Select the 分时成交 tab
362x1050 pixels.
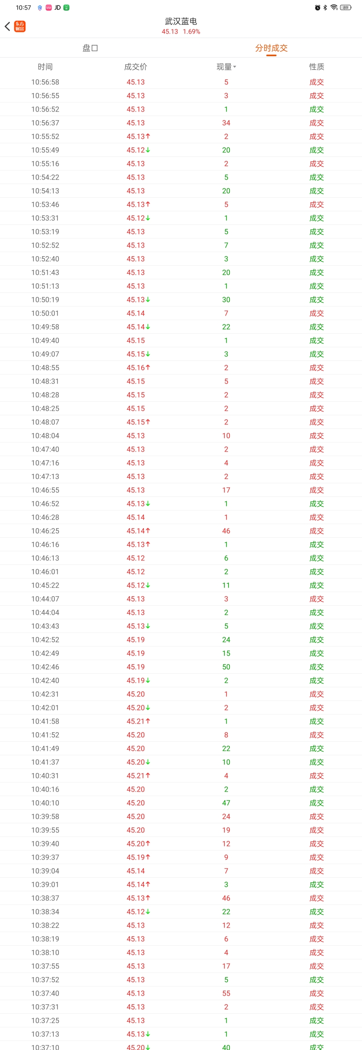pyautogui.click(x=271, y=48)
